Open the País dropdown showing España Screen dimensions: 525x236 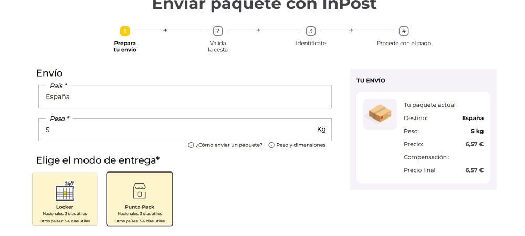(x=185, y=96)
